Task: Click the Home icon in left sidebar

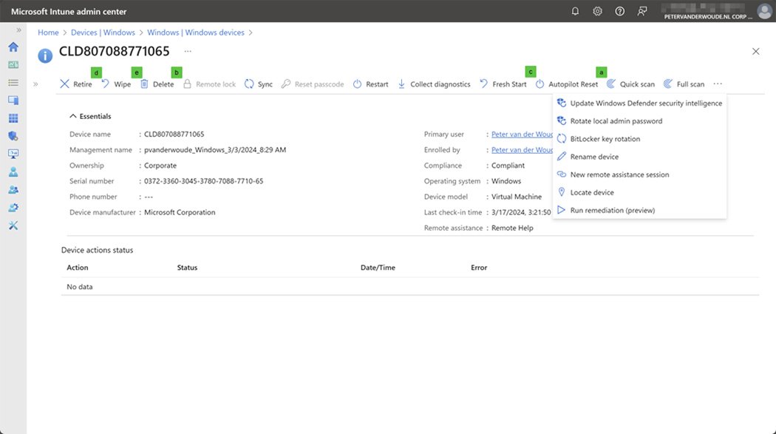Action: pyautogui.click(x=13, y=47)
